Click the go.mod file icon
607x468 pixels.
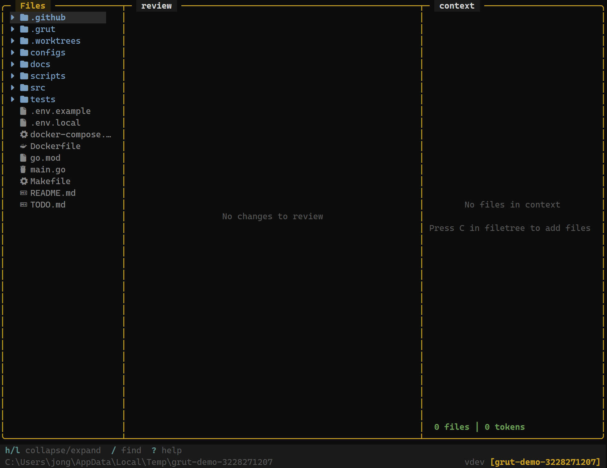(x=23, y=158)
